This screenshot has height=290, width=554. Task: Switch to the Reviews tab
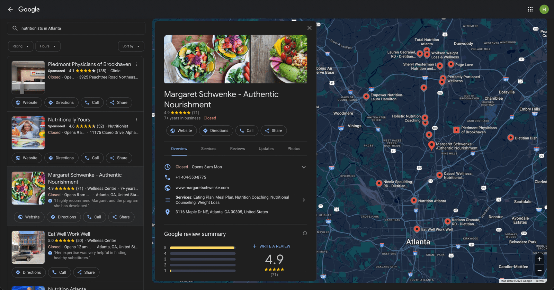tap(238, 148)
